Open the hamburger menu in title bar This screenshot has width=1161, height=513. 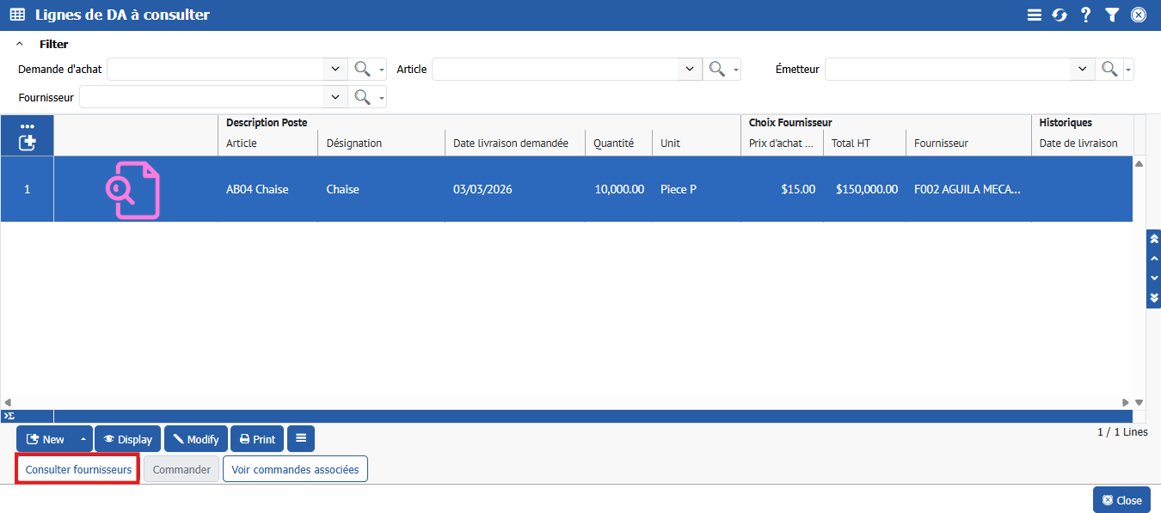pos(1035,15)
